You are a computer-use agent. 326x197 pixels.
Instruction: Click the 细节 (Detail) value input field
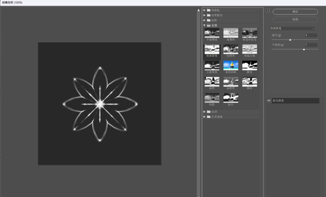coord(311,35)
